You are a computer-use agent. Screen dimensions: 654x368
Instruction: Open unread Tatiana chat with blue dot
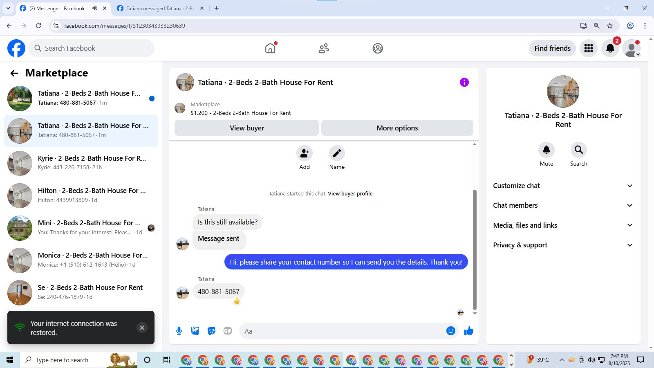click(x=81, y=98)
